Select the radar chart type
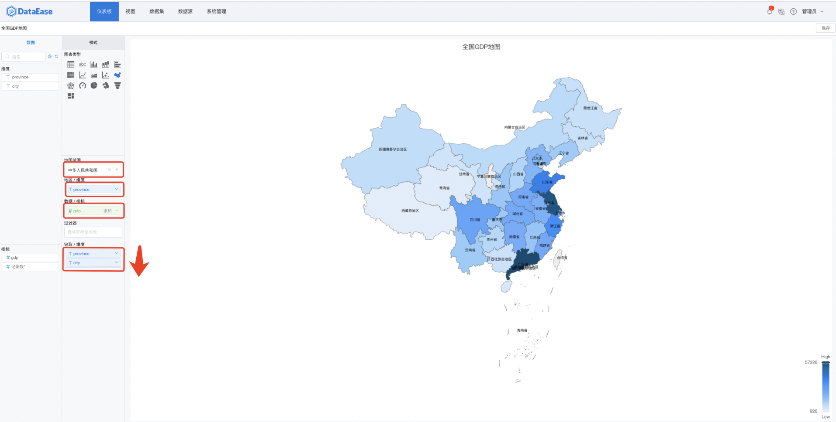The image size is (836, 422). [x=70, y=85]
